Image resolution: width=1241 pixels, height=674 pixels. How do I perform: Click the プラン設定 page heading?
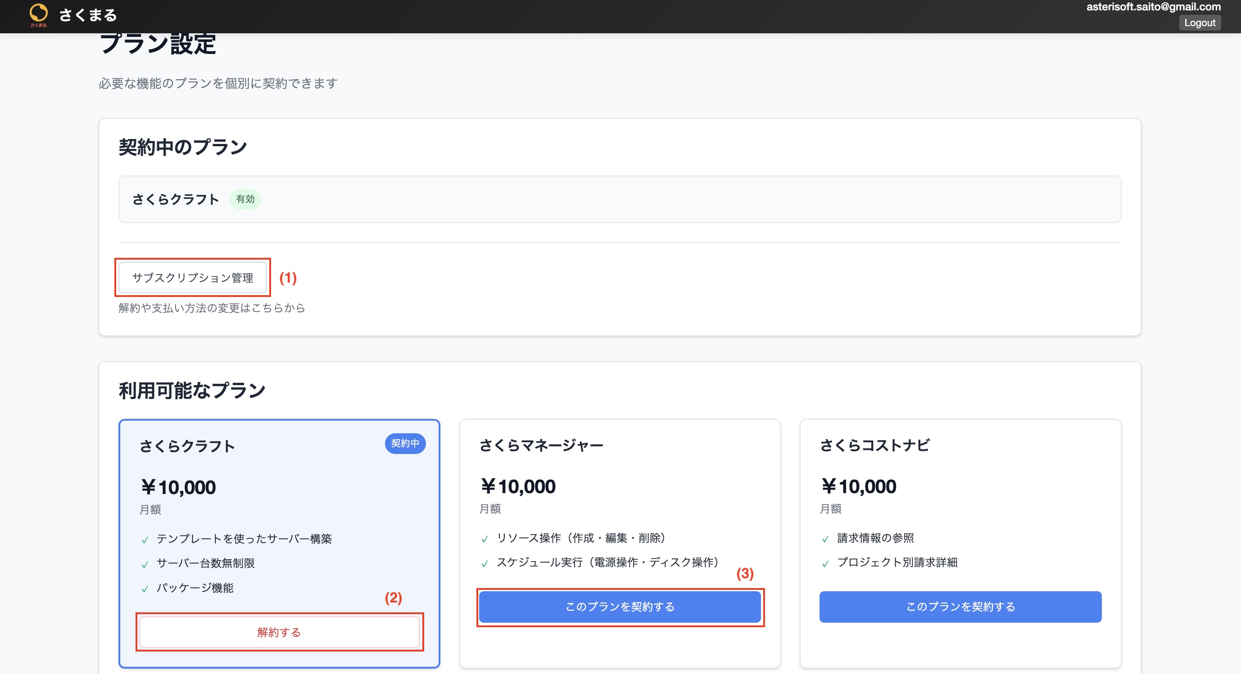pos(158,44)
